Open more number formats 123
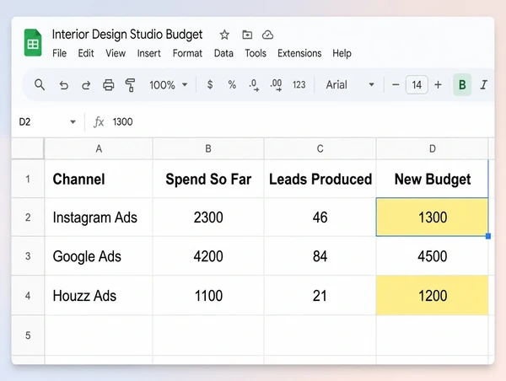The width and height of the screenshot is (506, 381). (x=299, y=85)
